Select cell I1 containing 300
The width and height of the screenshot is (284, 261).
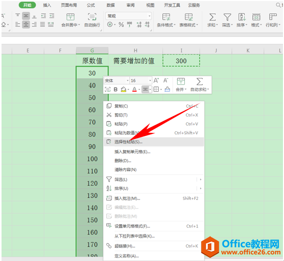(x=181, y=61)
